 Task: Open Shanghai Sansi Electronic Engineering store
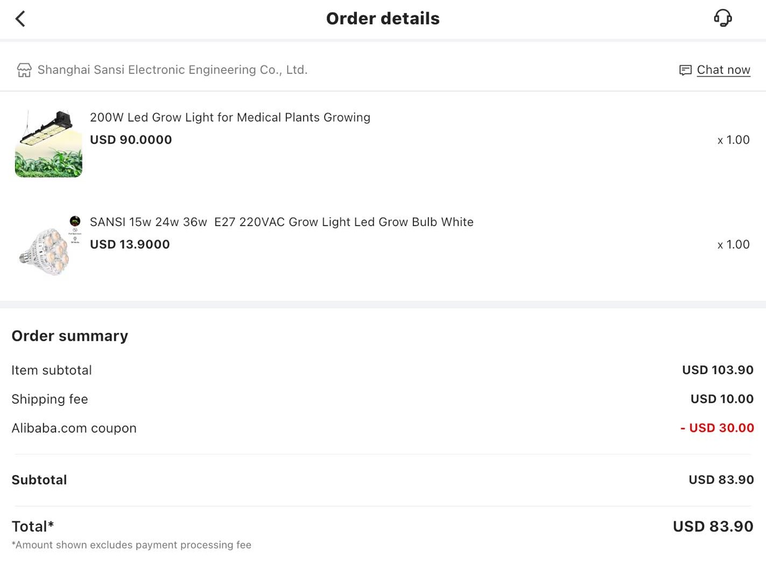(172, 70)
